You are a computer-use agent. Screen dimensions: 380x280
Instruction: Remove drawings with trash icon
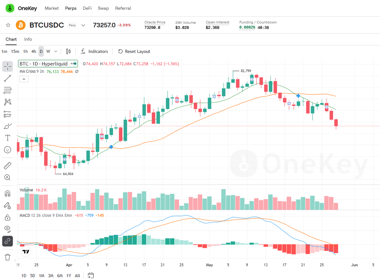[8, 257]
